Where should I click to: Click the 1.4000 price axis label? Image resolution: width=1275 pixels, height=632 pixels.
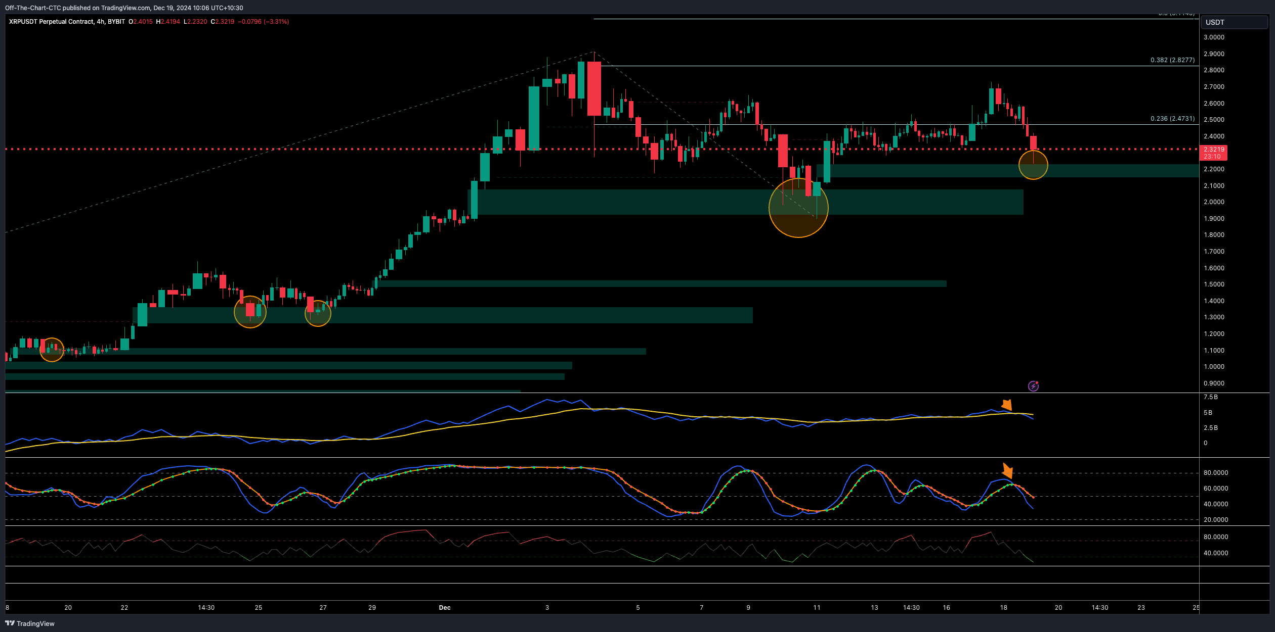(x=1214, y=301)
